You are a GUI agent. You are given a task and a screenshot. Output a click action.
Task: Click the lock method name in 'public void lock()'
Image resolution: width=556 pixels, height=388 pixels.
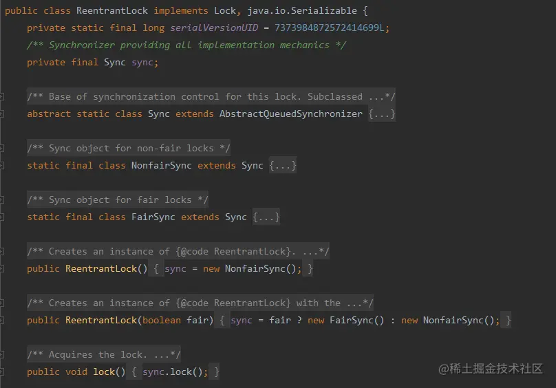[x=104, y=371]
